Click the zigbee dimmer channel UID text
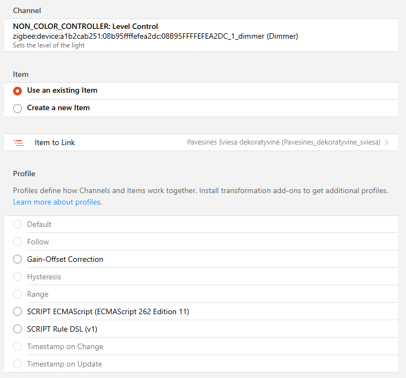 155,36
